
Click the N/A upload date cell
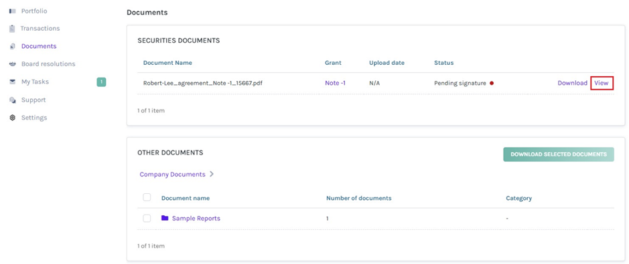point(374,83)
